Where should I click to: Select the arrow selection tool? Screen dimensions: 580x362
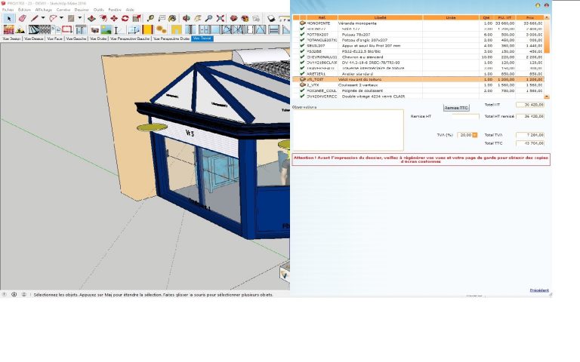pos(9,18)
